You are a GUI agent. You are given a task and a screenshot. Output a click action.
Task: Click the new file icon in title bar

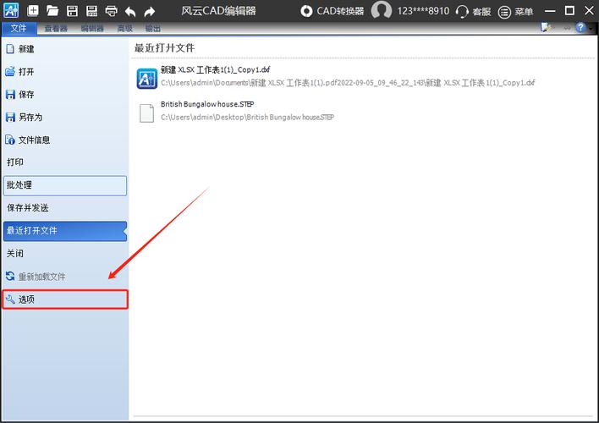33,11
